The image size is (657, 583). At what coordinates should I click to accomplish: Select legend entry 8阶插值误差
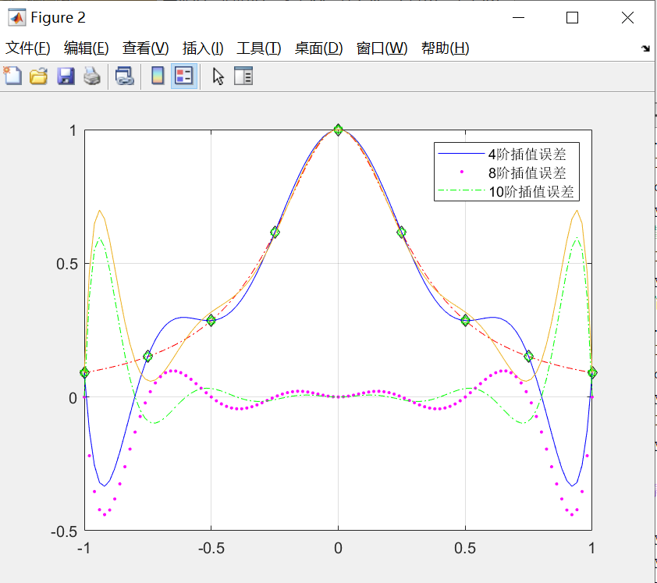[527, 172]
